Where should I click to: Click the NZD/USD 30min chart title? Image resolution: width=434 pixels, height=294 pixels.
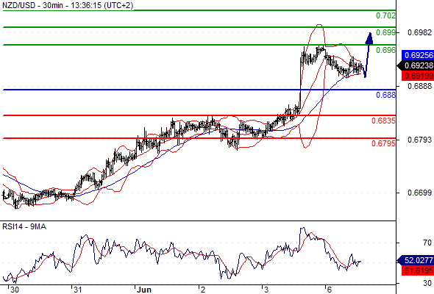[68, 5]
